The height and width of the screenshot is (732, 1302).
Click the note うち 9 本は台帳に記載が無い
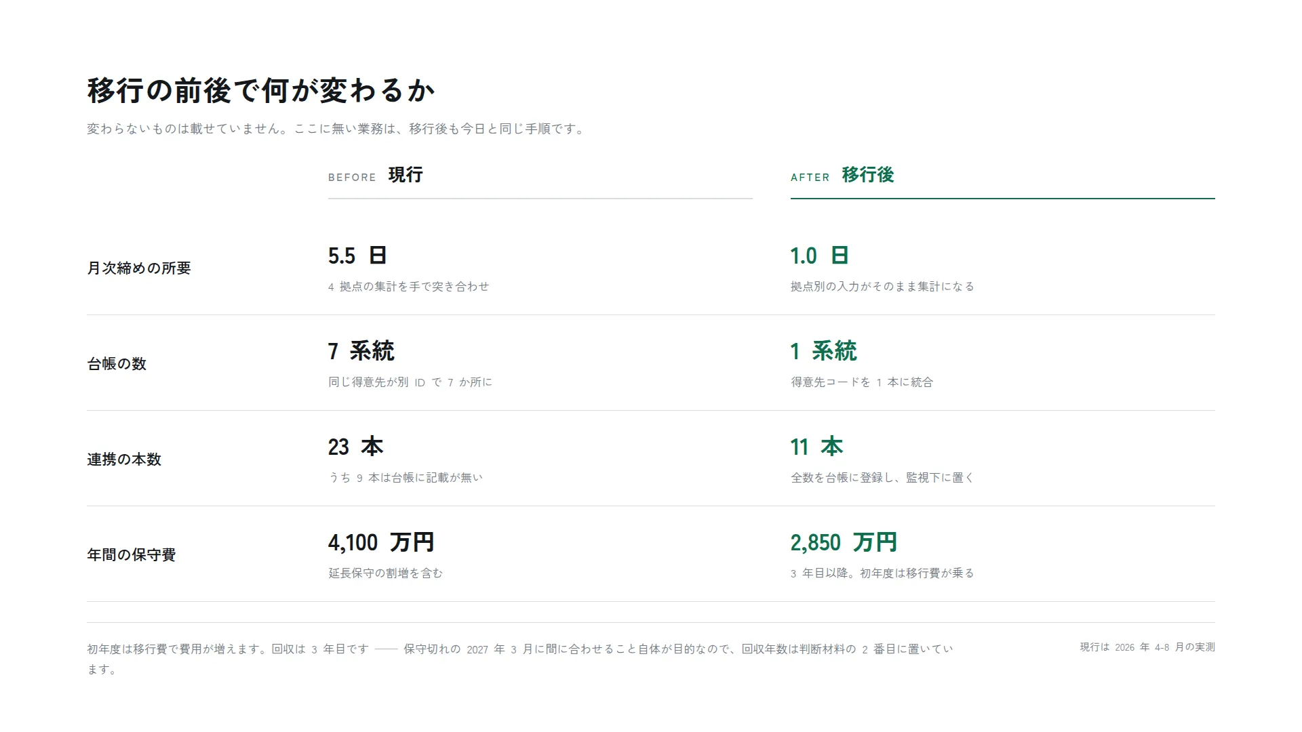406,478
